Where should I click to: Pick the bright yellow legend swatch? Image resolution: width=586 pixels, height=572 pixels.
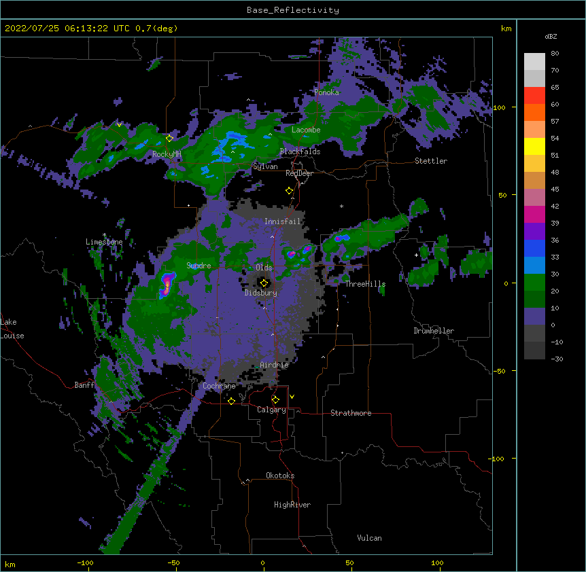534,146
